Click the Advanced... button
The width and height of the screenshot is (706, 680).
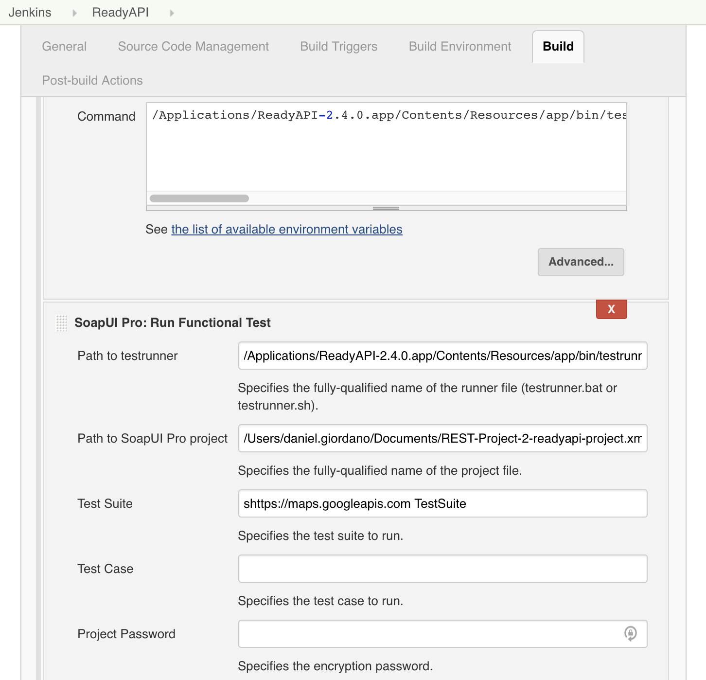[x=581, y=262]
